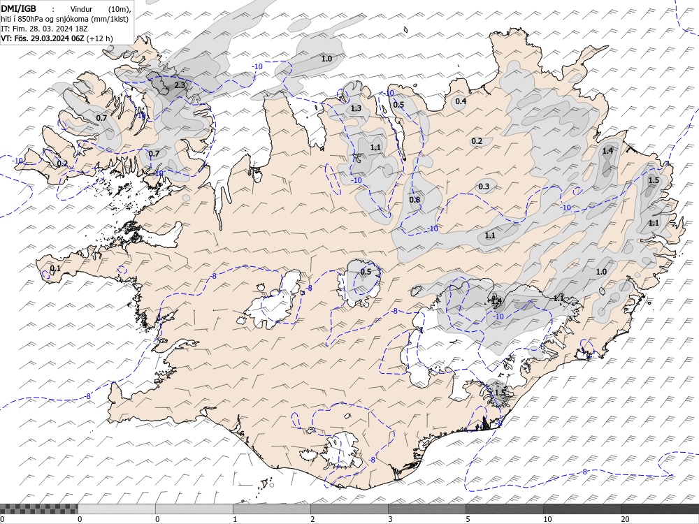Click the 2.3 snowfall value
The image size is (699, 524).
pos(180,85)
